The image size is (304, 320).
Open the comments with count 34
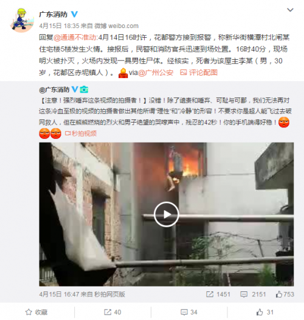[x=189, y=312]
